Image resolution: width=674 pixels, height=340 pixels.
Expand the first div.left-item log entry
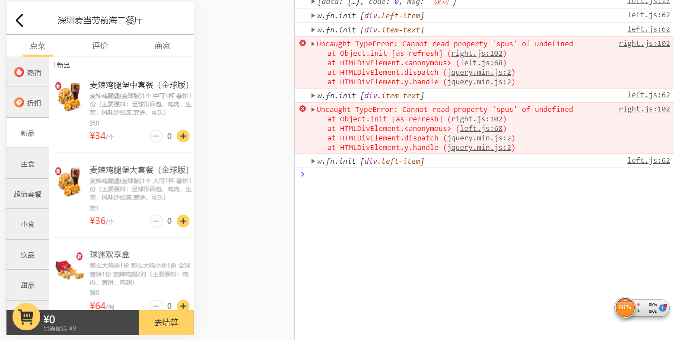tap(313, 16)
